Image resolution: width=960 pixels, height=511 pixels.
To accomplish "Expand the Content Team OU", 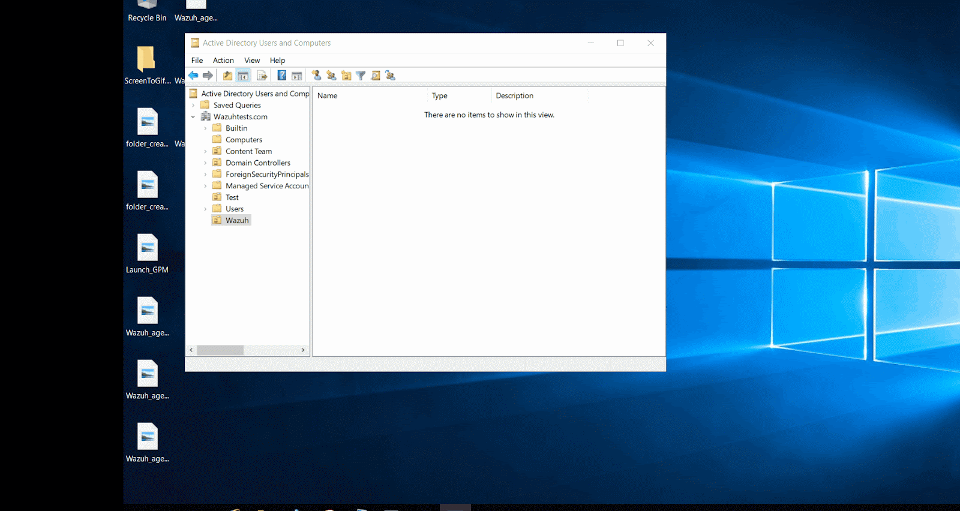I will [x=205, y=152].
